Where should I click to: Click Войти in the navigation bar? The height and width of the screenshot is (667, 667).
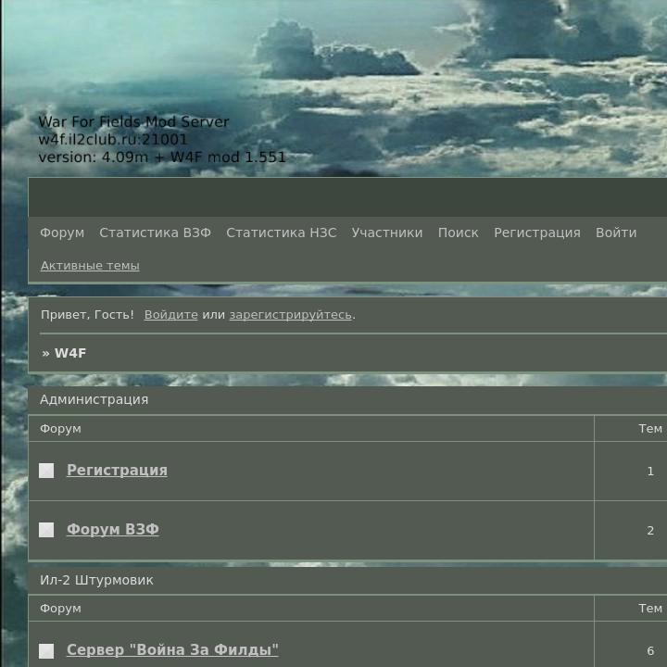tap(615, 233)
